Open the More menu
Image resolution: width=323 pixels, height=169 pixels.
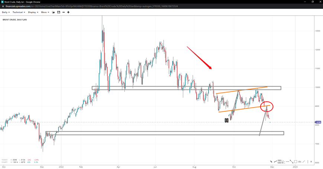click(x=45, y=12)
